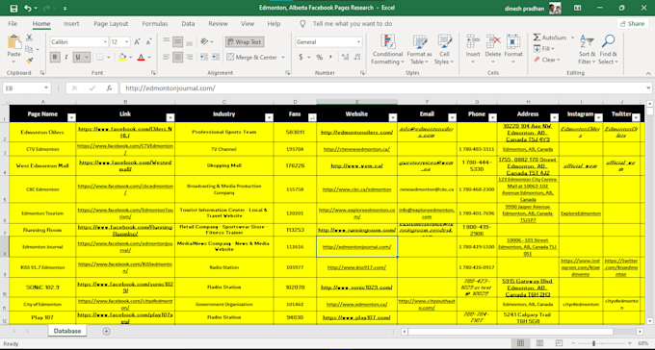This screenshot has height=350, width=655.
Task: Click the Orientation text rotate icon
Action: [x=204, y=42]
